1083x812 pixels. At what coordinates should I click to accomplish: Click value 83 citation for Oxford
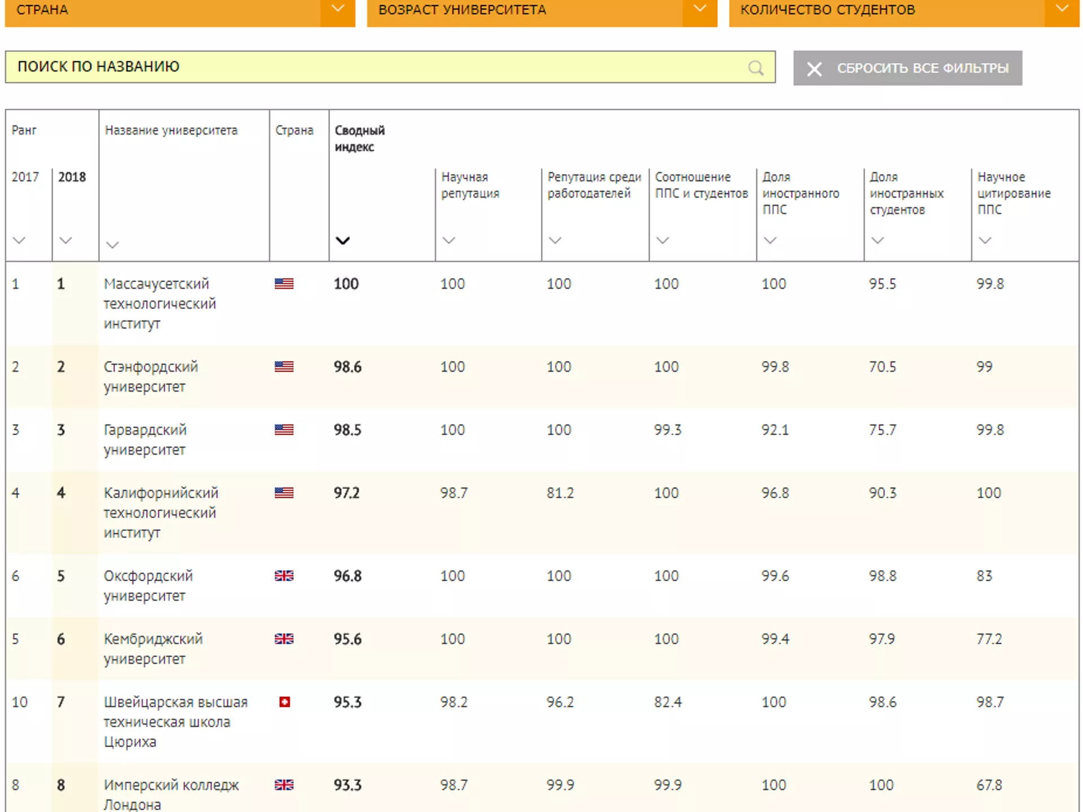click(984, 577)
